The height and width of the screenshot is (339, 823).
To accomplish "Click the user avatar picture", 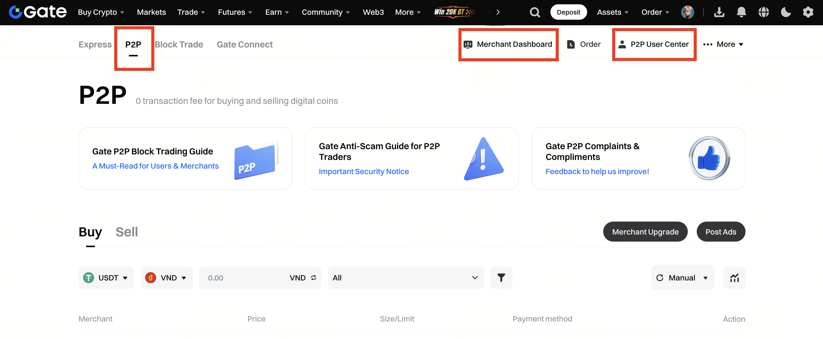I will click(x=687, y=12).
